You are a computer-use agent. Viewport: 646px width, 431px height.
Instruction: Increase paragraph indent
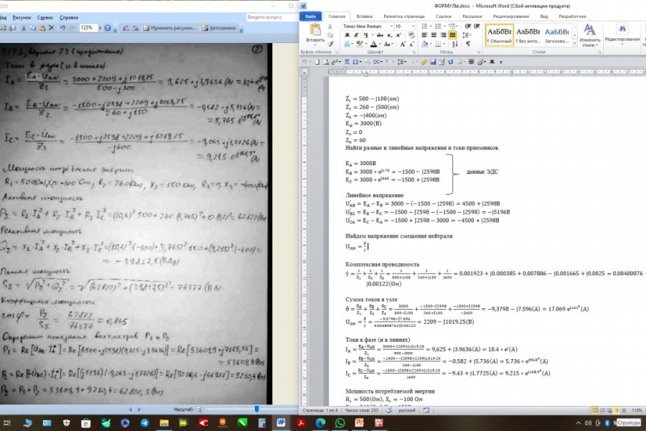click(x=477, y=27)
